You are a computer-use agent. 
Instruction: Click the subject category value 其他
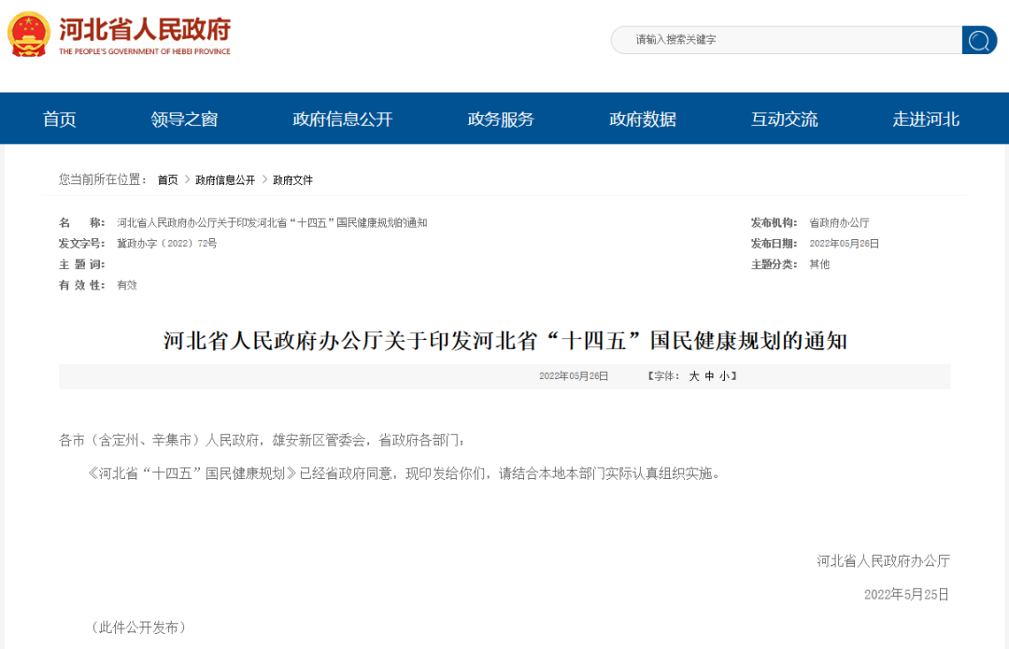[x=819, y=264]
